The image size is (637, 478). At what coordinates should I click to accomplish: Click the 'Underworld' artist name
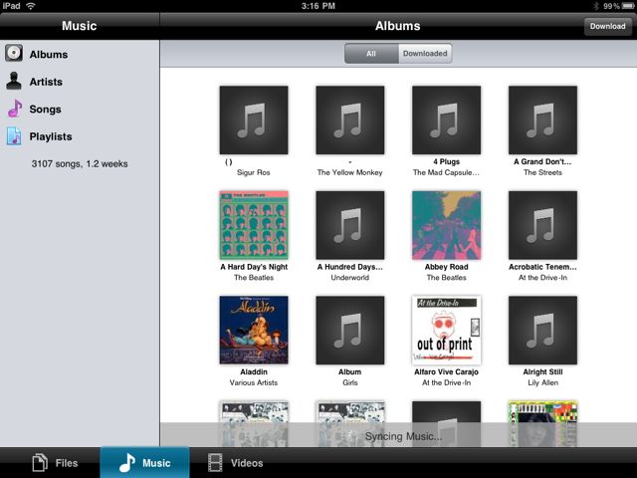(349, 278)
